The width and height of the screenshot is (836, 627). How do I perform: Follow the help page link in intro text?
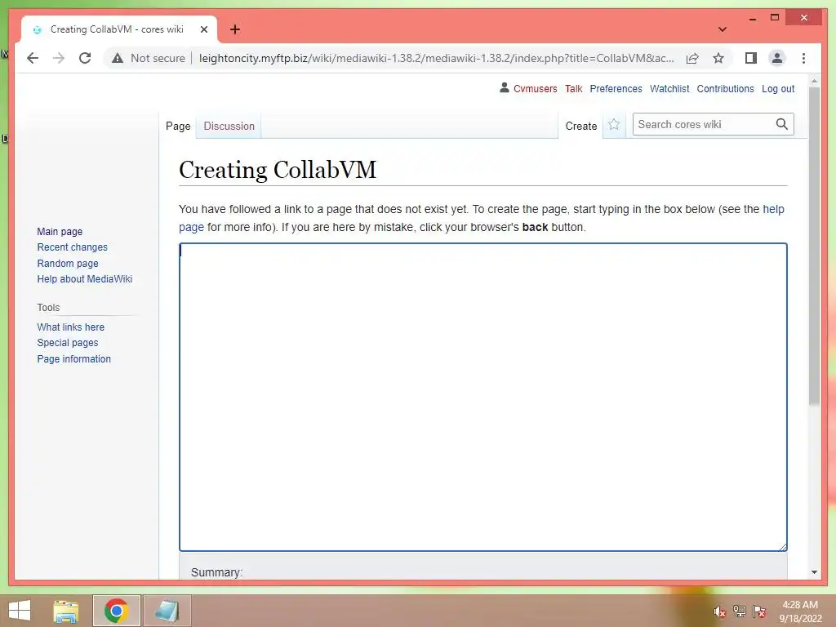coord(773,209)
